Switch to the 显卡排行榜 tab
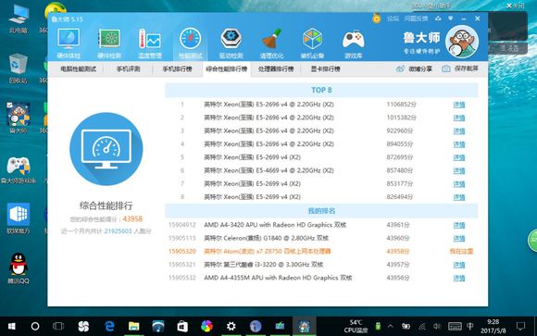 tap(325, 68)
